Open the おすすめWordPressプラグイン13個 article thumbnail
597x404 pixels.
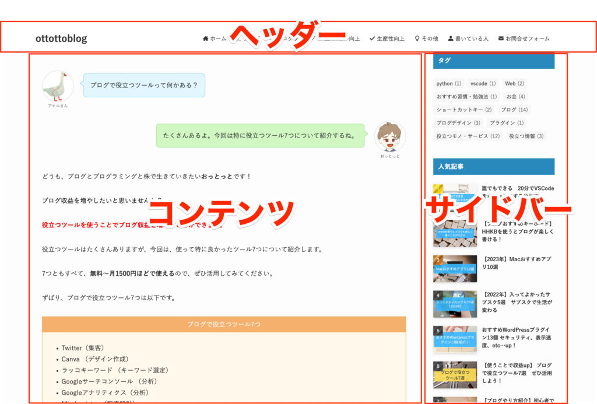(x=455, y=339)
